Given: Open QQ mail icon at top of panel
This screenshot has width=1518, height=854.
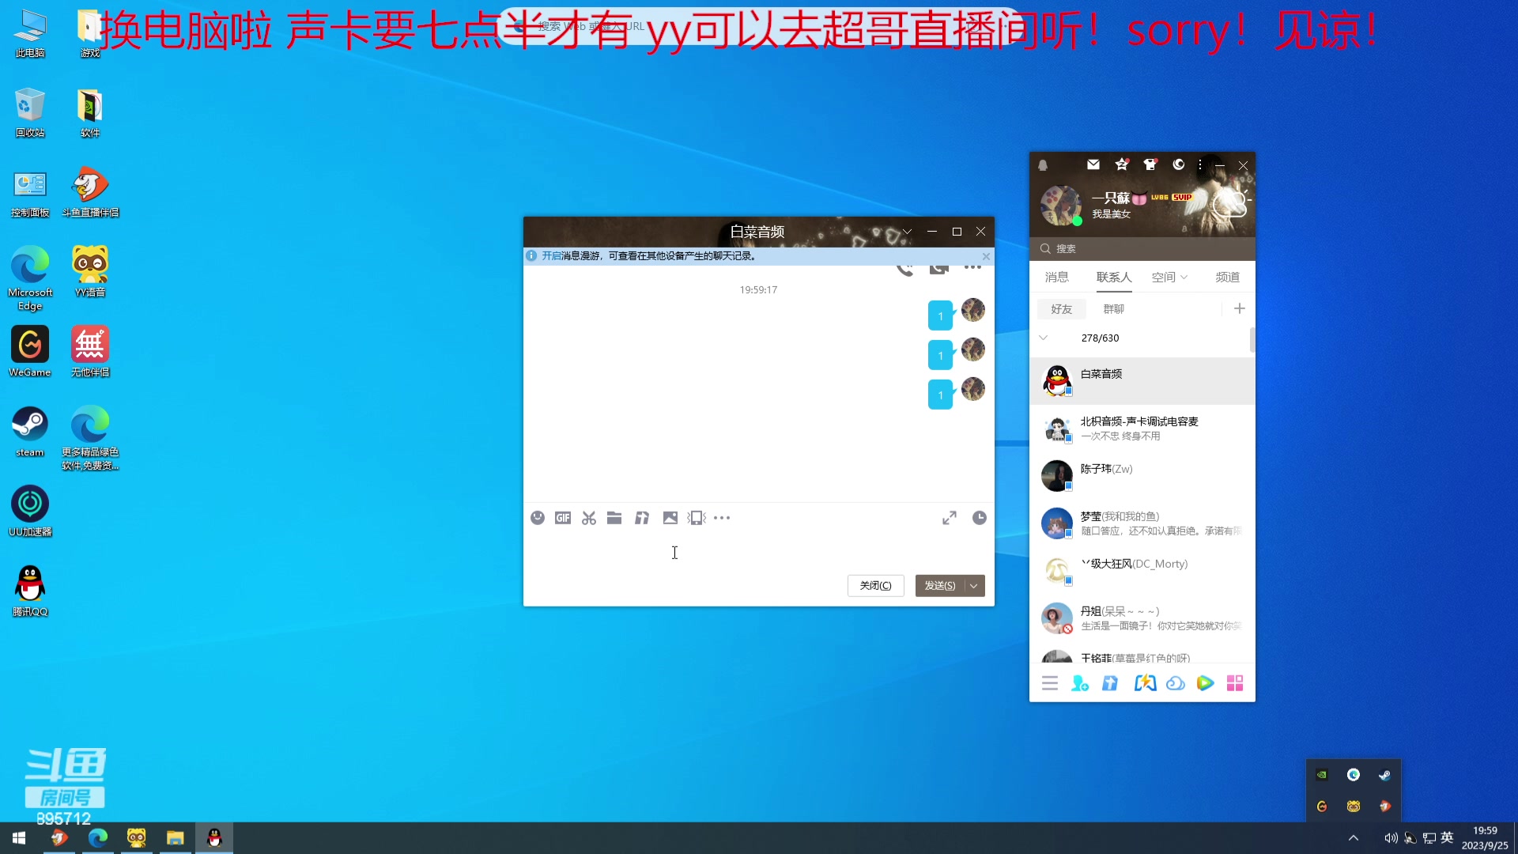Looking at the screenshot, I should [x=1093, y=164].
